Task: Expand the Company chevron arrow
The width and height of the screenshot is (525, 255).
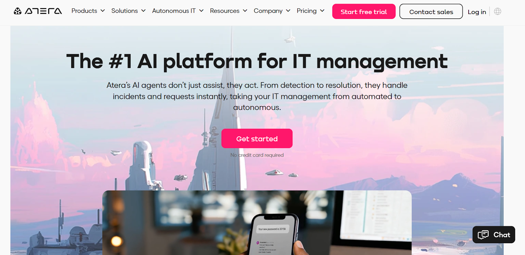Action: (x=288, y=11)
